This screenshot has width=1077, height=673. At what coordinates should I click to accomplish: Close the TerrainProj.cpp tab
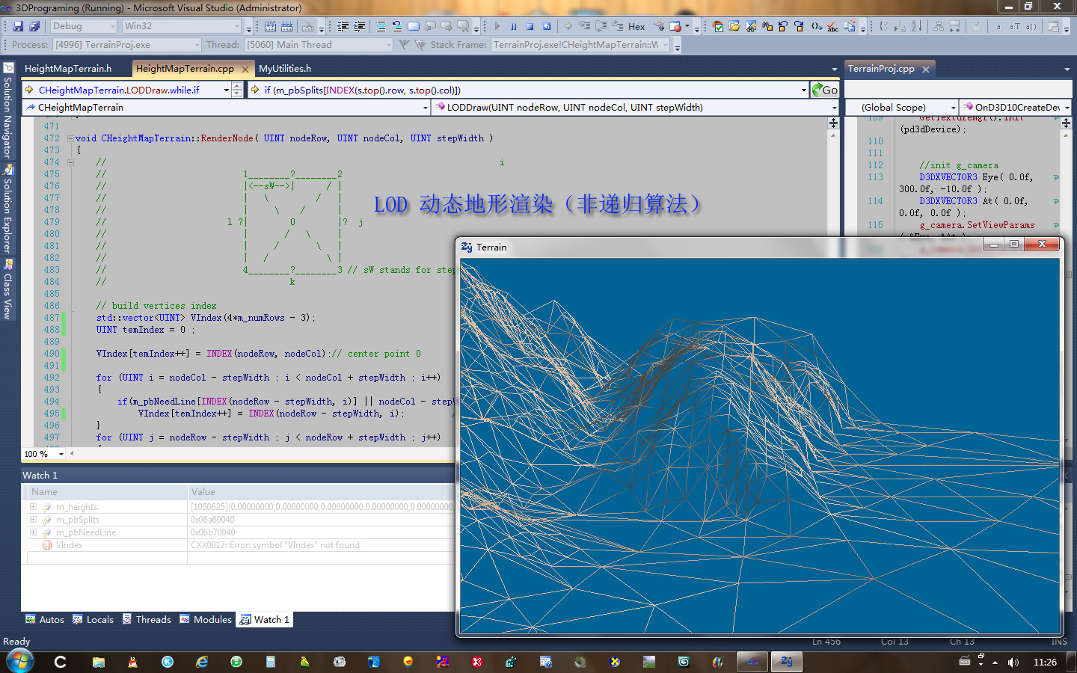tap(926, 70)
